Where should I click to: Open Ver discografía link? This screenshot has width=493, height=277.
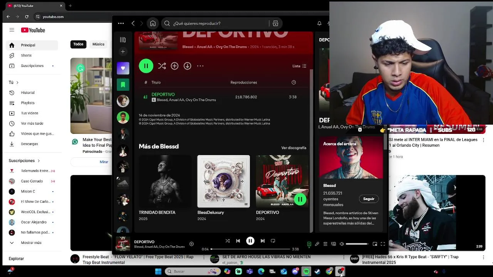pyautogui.click(x=293, y=148)
